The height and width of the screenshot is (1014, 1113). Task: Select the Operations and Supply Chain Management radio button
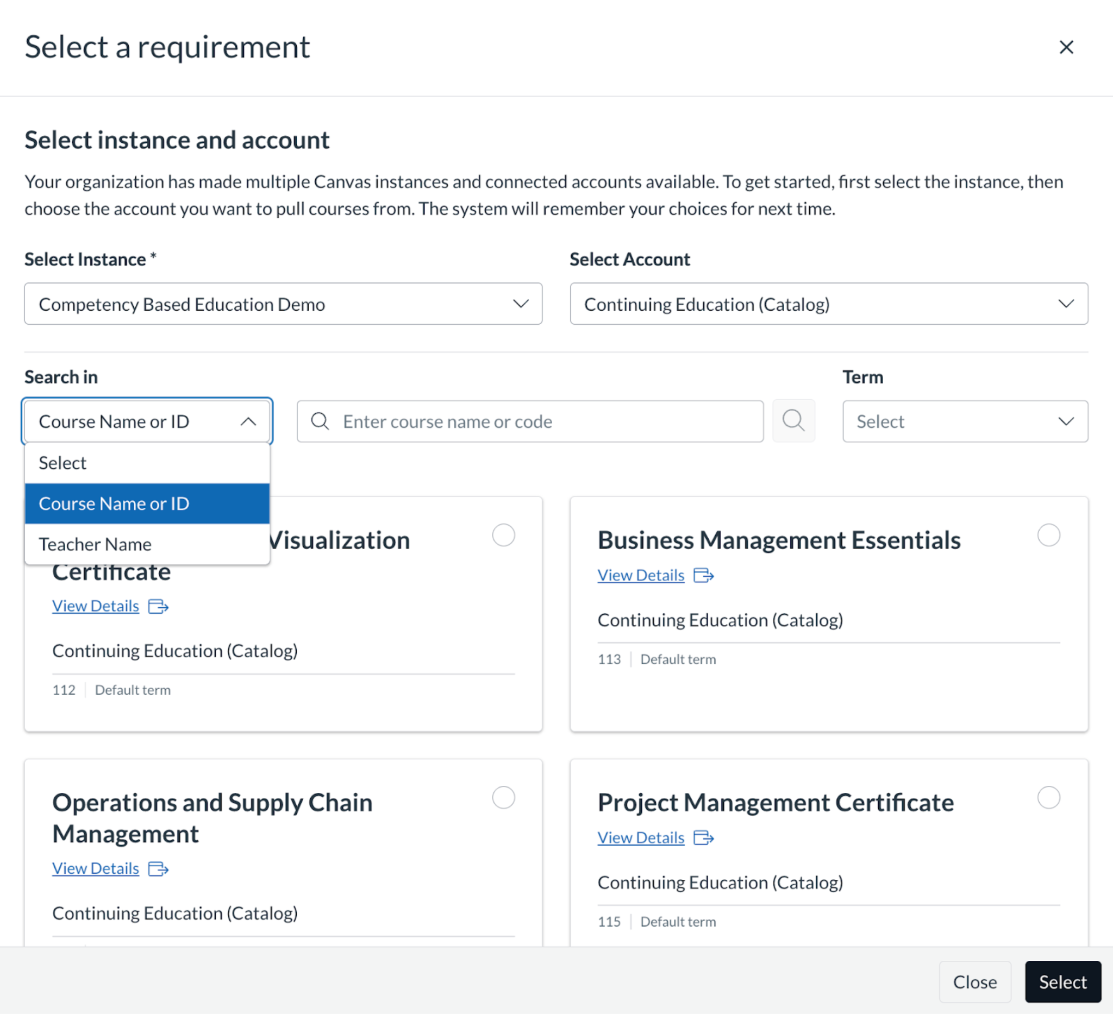click(x=503, y=797)
